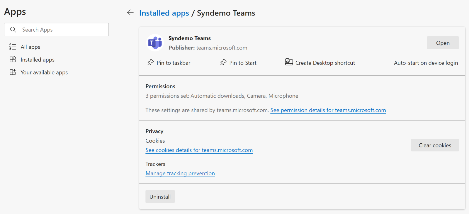Image resolution: width=469 pixels, height=214 pixels.
Task: Open Manage tracking prevention link
Action: point(180,173)
